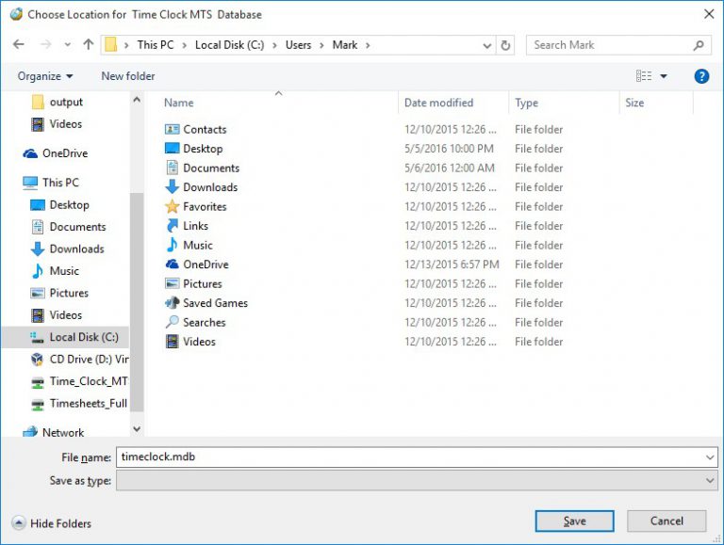
Task: Click the change view icon
Action: click(x=644, y=76)
